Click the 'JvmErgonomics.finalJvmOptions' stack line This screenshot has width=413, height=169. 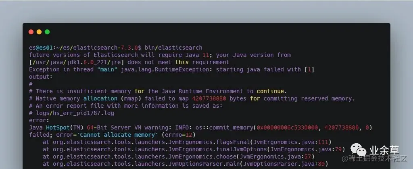[x=194, y=149]
